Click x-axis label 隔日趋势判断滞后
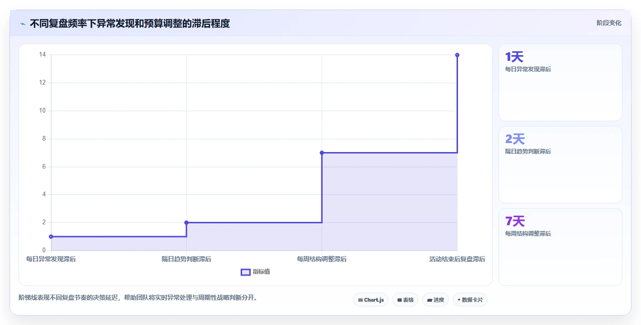 tap(186, 259)
